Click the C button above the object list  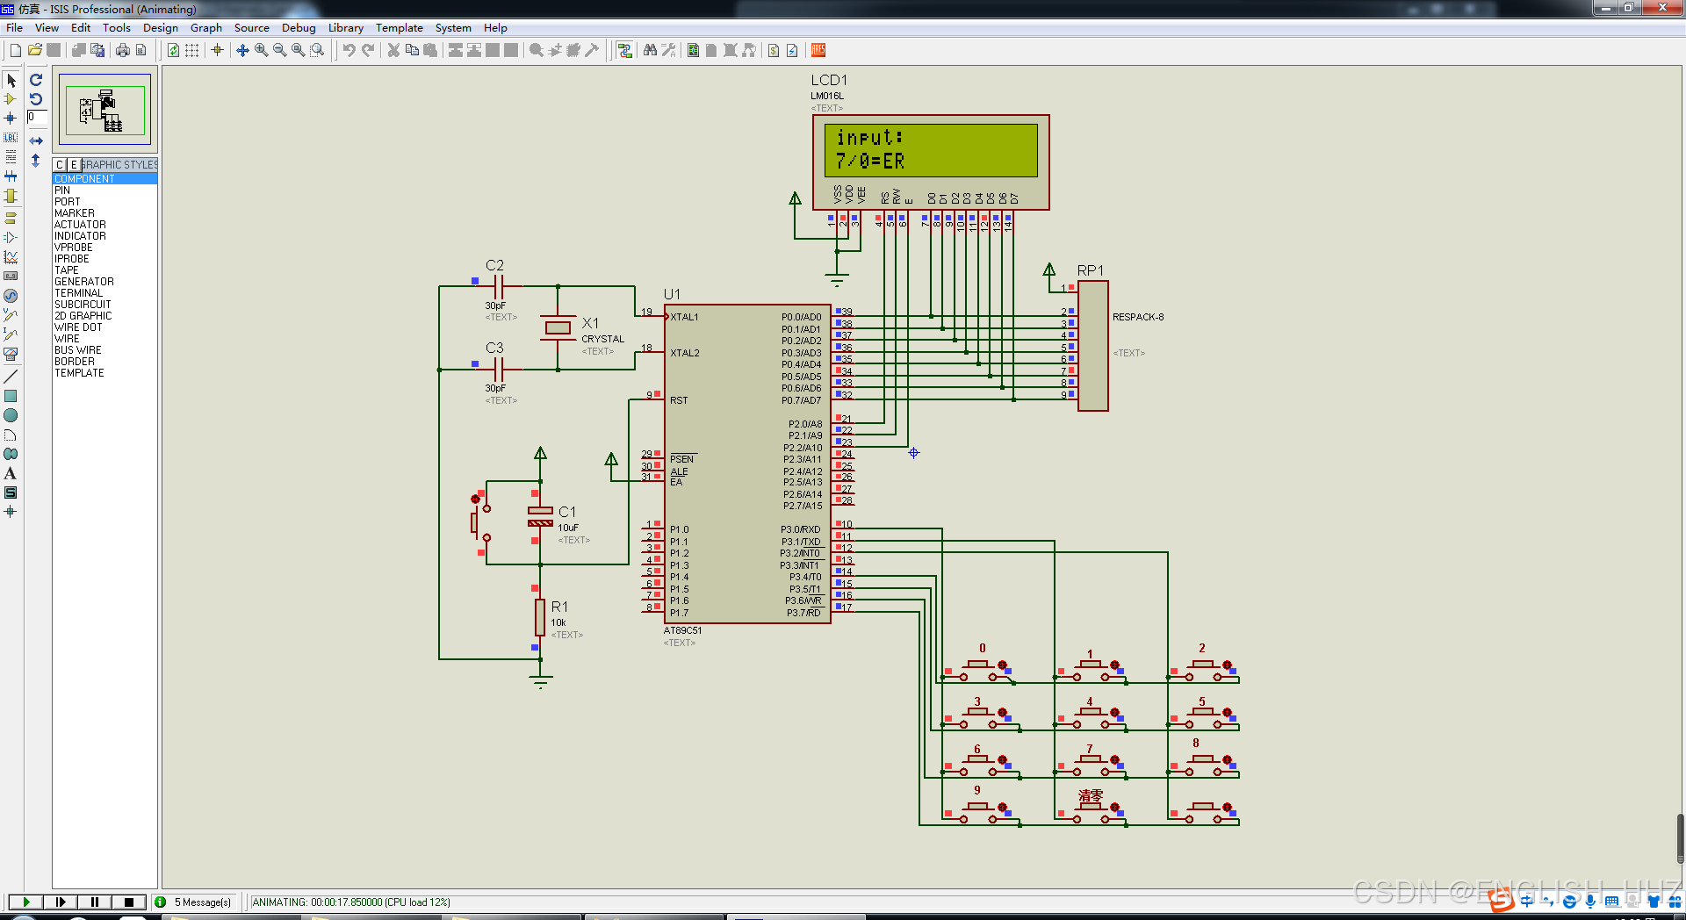pos(59,164)
